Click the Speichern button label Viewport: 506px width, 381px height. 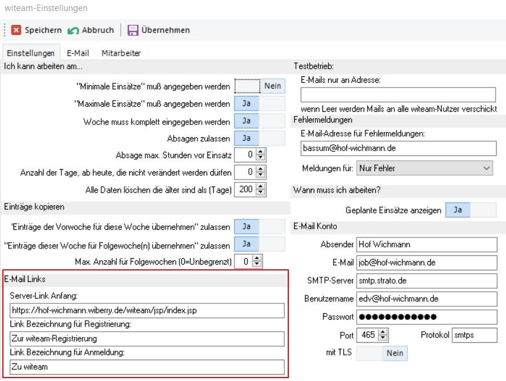[43, 30]
